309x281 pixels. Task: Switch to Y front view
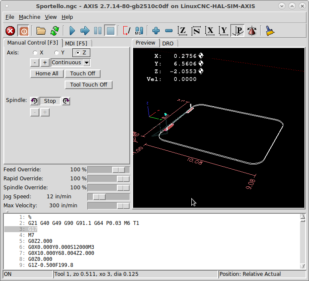pyautogui.click(x=224, y=31)
